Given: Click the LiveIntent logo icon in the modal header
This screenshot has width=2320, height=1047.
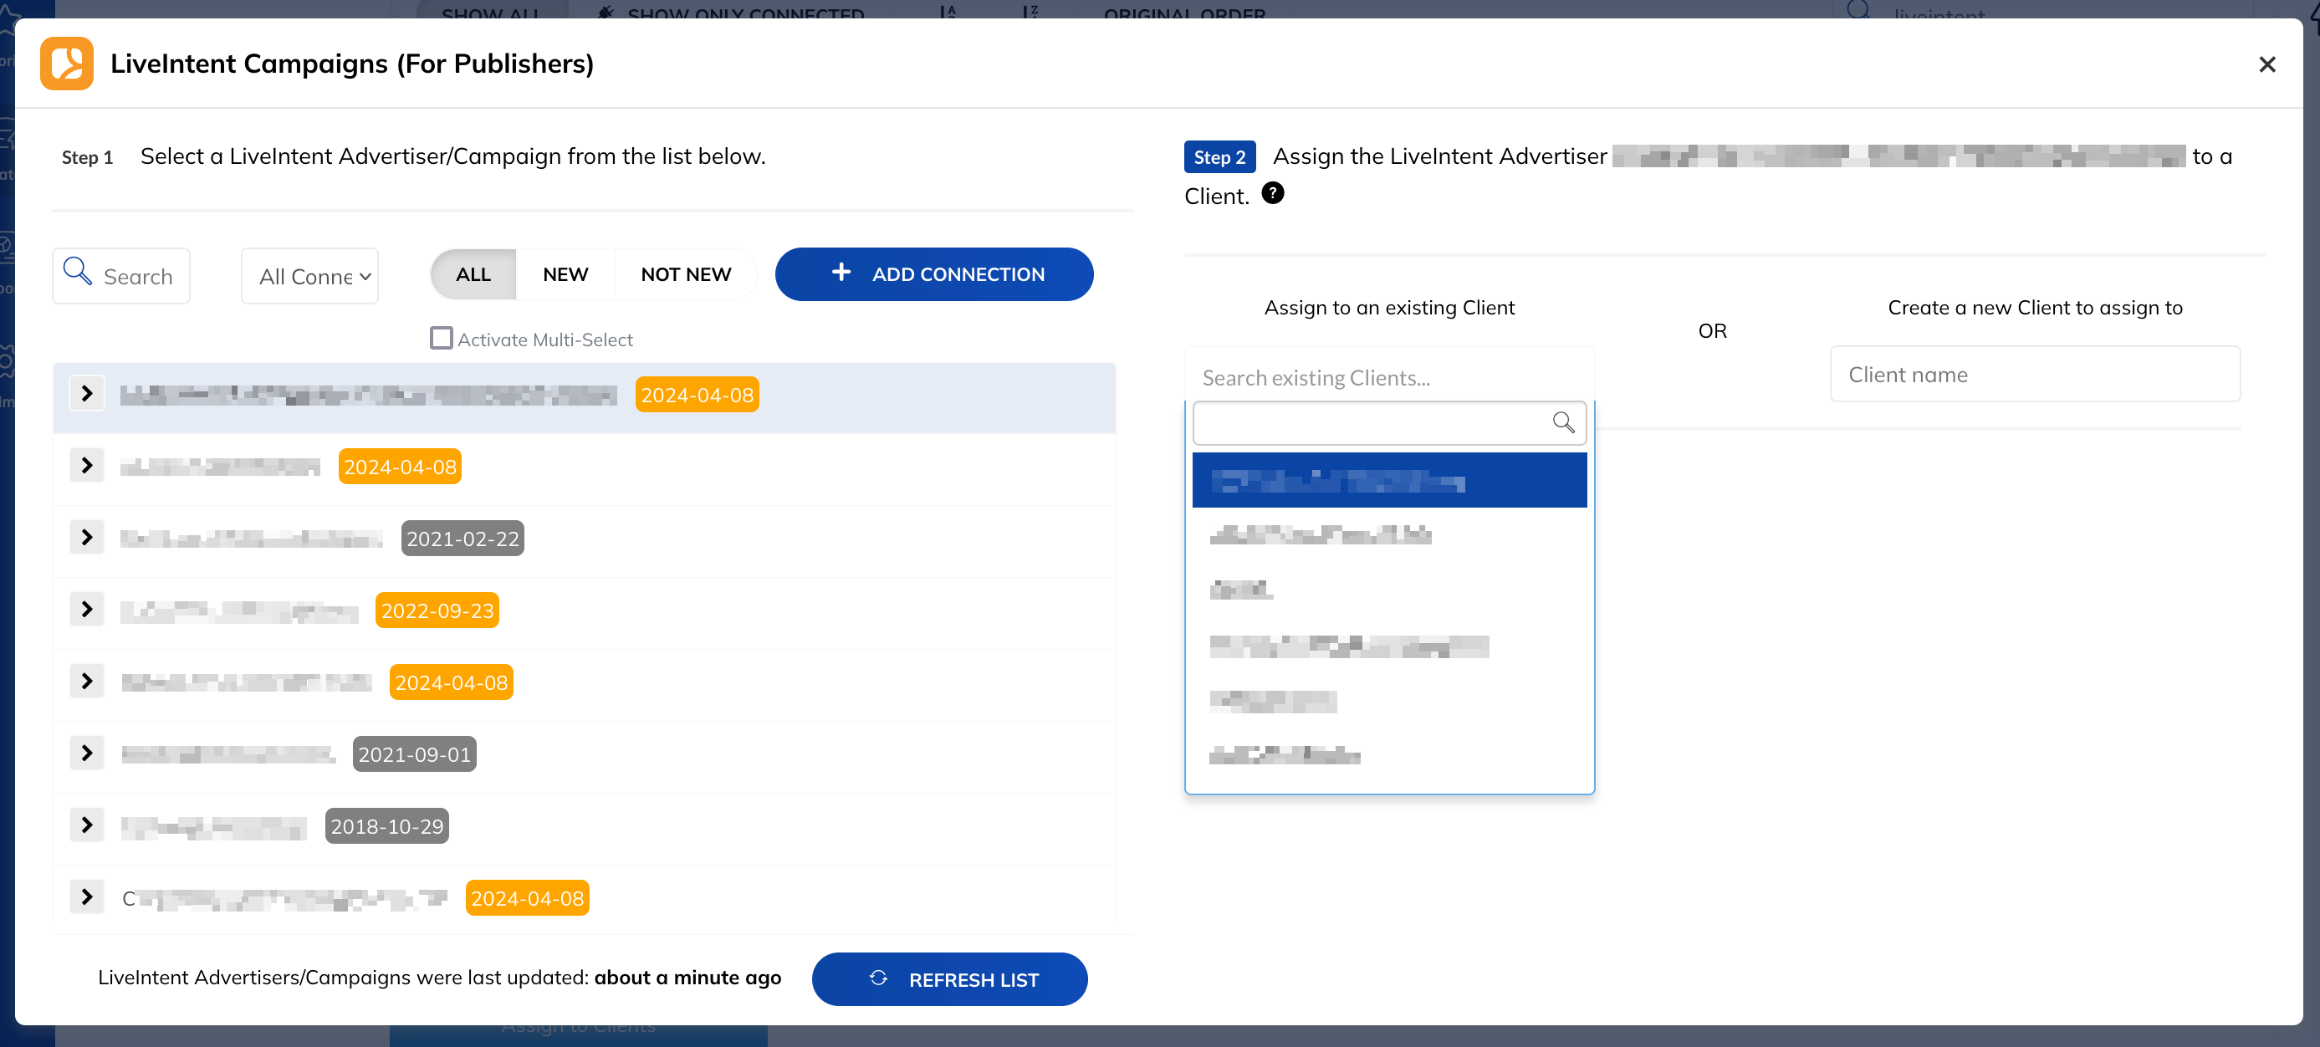Looking at the screenshot, I should click(67, 63).
